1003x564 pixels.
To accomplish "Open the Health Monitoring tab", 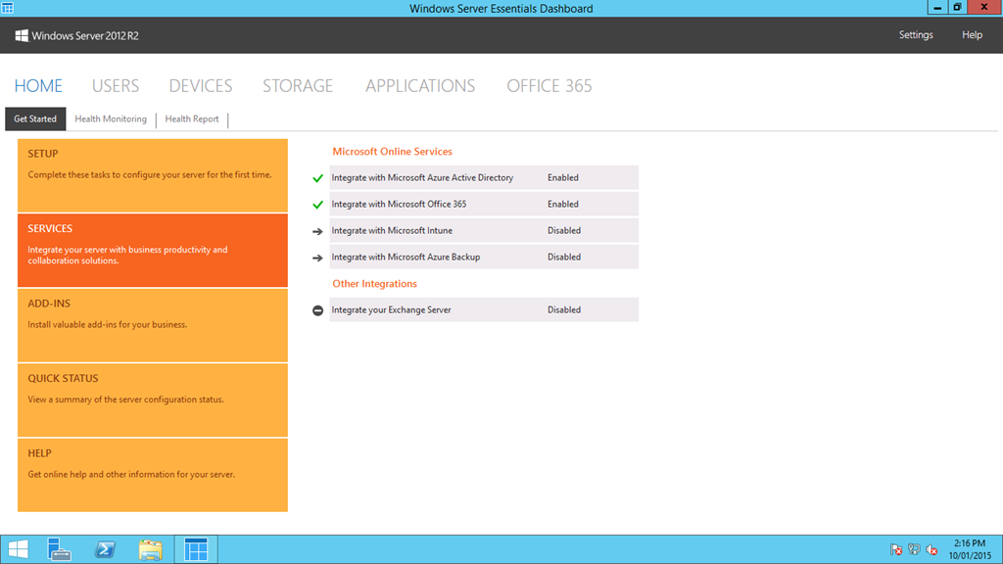I will [111, 118].
